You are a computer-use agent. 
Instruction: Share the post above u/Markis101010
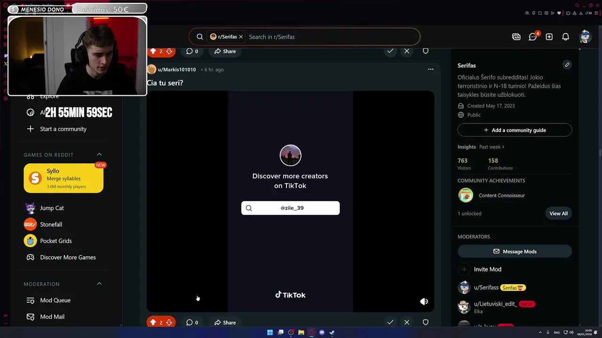point(225,51)
